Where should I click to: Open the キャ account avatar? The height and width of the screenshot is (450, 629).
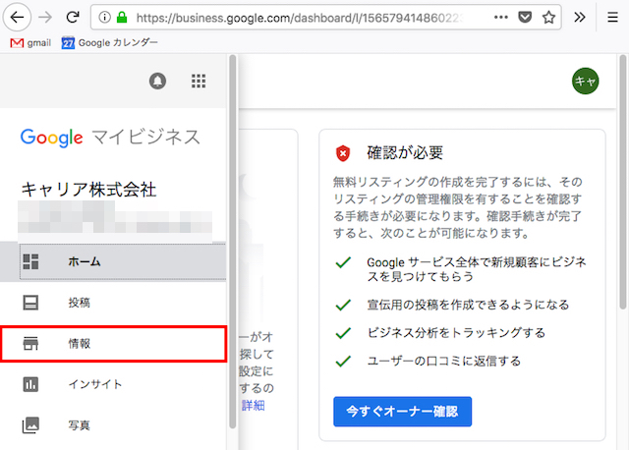pyautogui.click(x=585, y=81)
